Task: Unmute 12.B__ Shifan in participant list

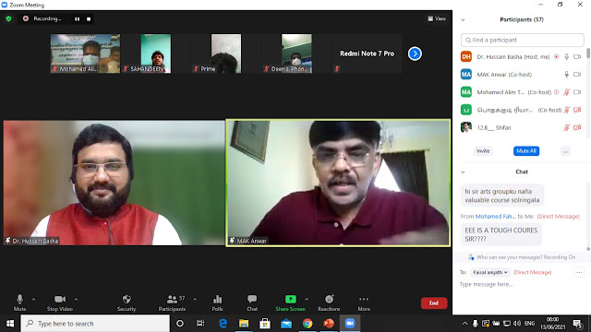Action: click(x=566, y=127)
